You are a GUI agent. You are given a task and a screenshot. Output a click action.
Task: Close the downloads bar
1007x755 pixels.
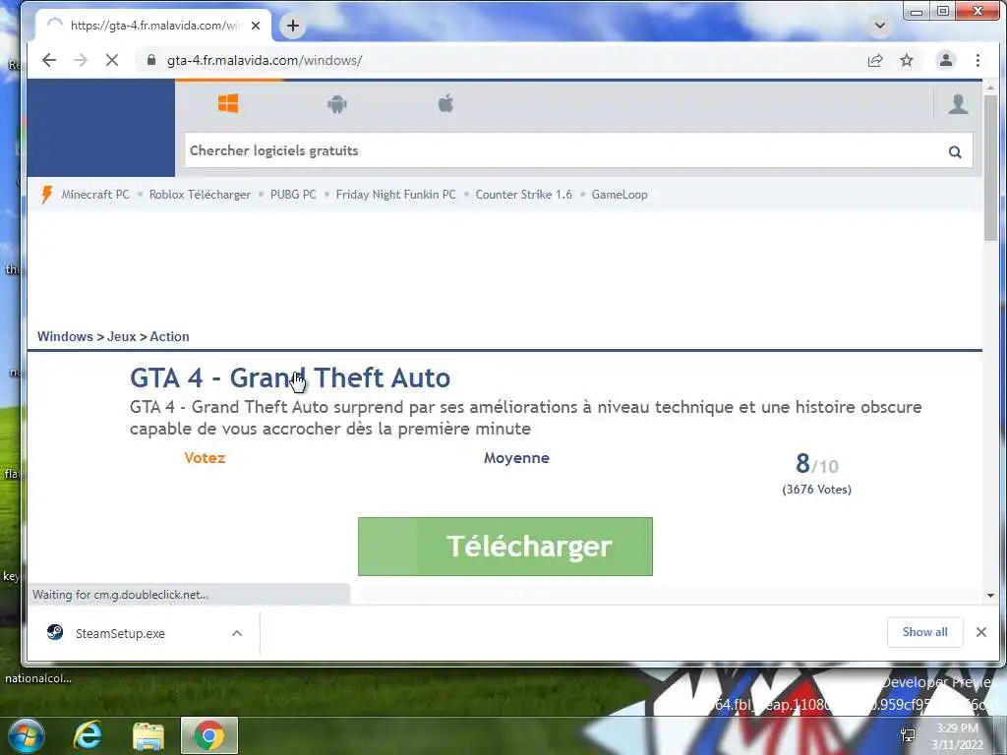point(980,632)
